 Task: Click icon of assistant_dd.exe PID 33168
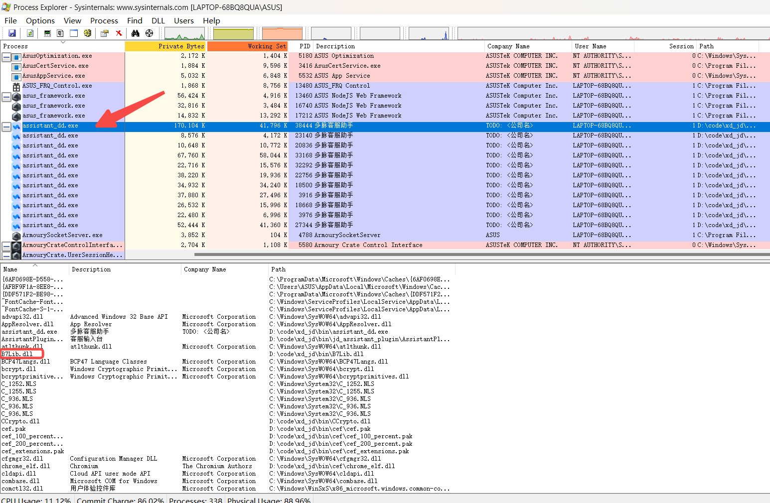(x=16, y=156)
